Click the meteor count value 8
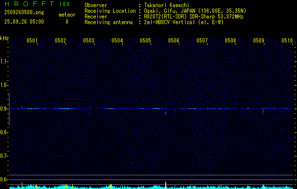The height and width of the screenshot is (189, 297). tap(67, 22)
